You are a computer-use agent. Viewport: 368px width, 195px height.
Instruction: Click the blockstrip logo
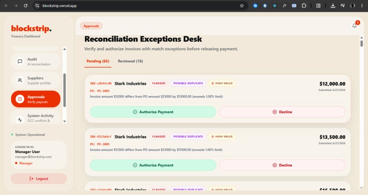coord(31,29)
